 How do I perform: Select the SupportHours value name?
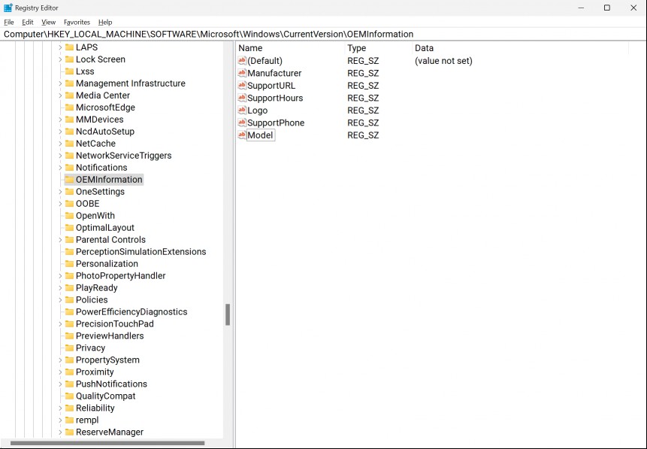[x=275, y=98]
